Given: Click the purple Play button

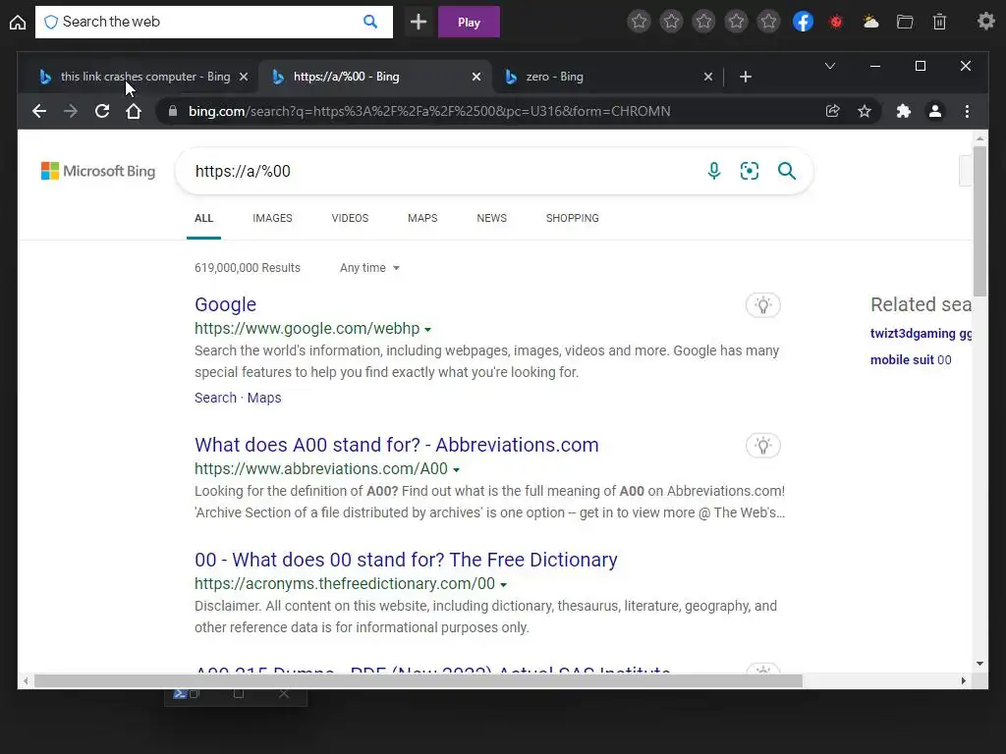Looking at the screenshot, I should pyautogui.click(x=469, y=22).
